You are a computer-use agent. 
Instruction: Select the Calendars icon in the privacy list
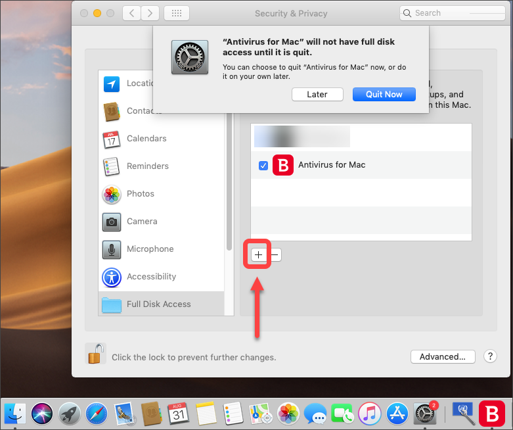pos(112,139)
